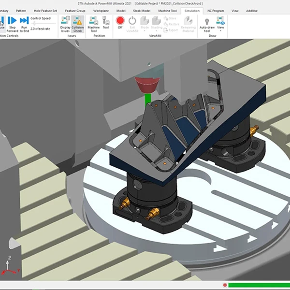Click Run to End simulation icon
This screenshot has height=290, width=290.
point(24,23)
